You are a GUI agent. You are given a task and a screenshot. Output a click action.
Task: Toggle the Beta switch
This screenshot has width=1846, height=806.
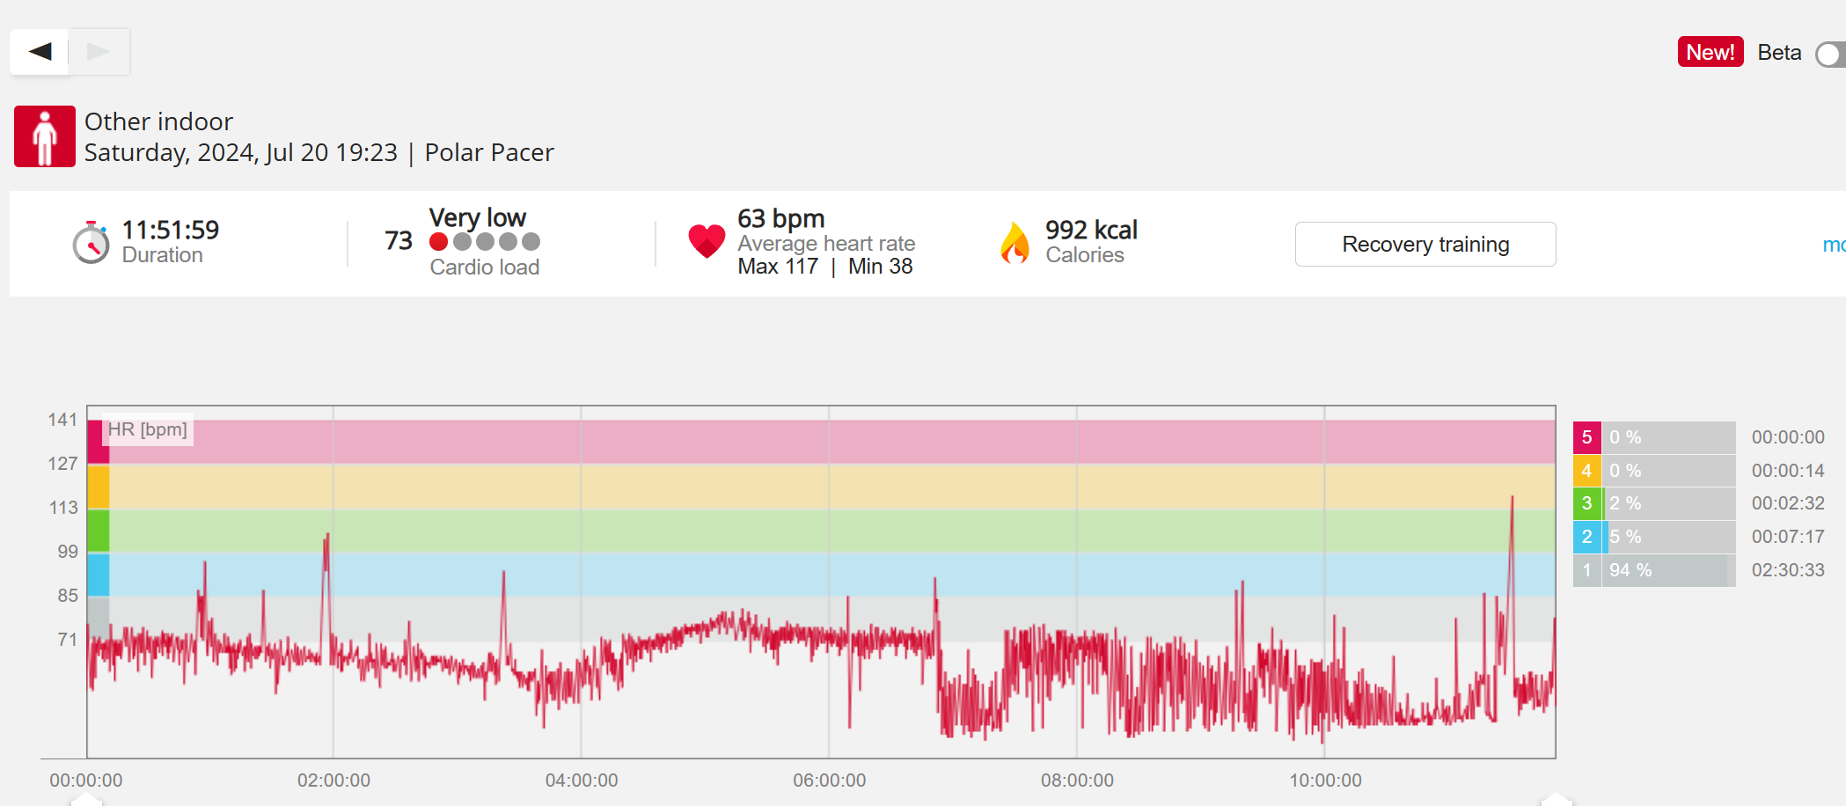(x=1832, y=55)
